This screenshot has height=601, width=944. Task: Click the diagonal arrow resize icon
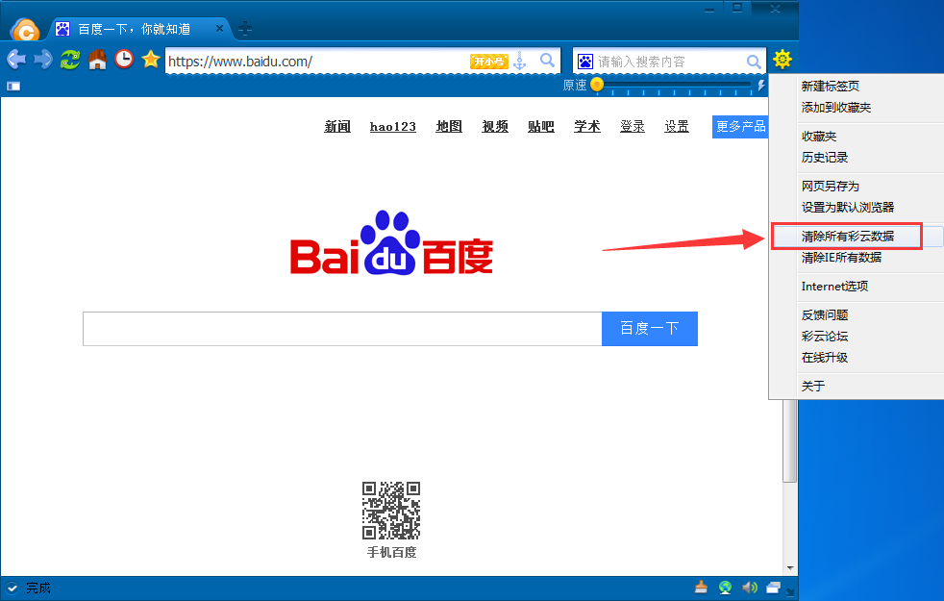[x=790, y=592]
